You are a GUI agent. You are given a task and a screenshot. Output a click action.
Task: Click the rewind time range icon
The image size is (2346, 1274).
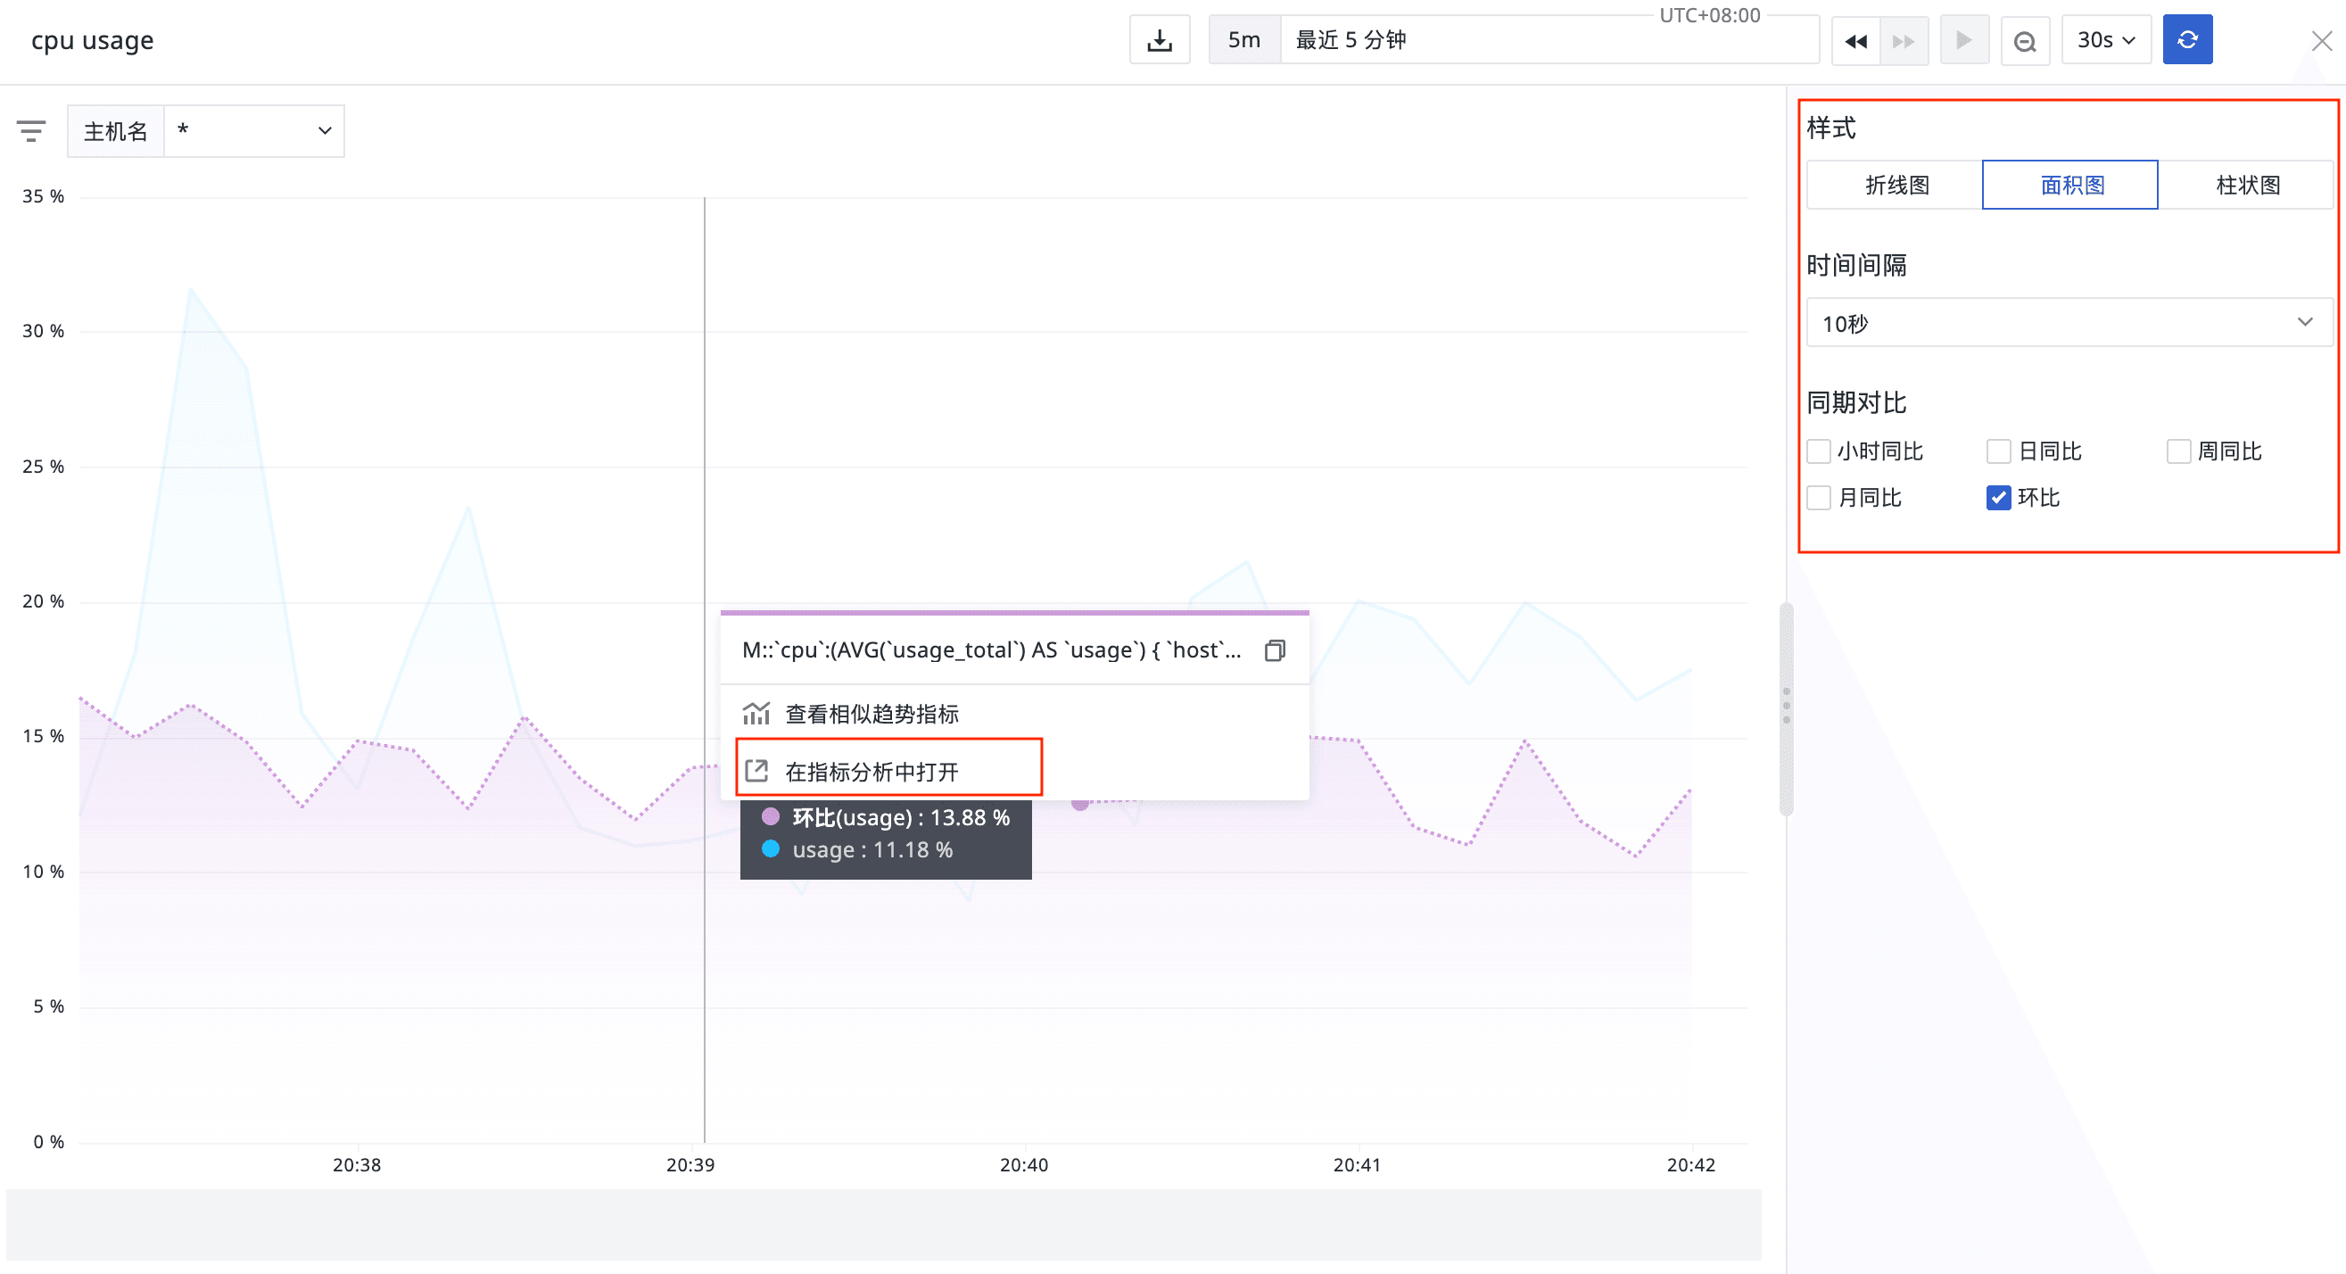click(1855, 41)
